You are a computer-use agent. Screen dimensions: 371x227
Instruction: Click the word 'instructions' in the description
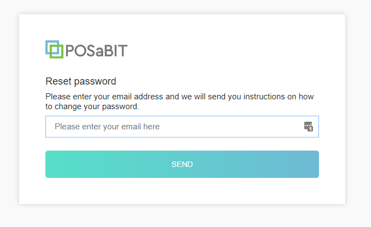[x=264, y=97]
